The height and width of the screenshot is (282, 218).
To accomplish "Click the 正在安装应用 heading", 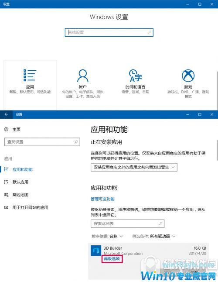I will 106,142.
